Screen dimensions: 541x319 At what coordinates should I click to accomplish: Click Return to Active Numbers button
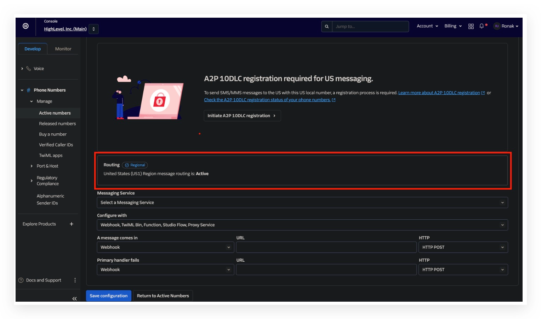(x=163, y=296)
